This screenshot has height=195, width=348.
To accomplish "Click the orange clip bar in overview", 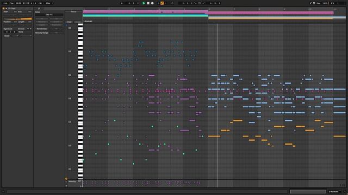I will [271, 18].
